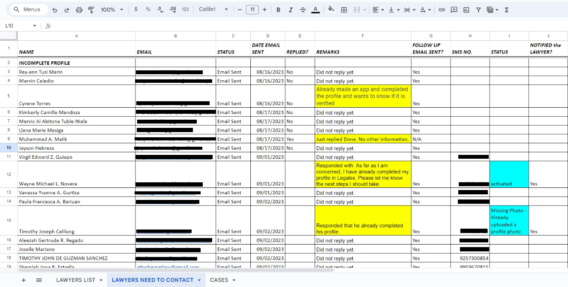Select the Jayson Hebreza name cell

point(76,148)
